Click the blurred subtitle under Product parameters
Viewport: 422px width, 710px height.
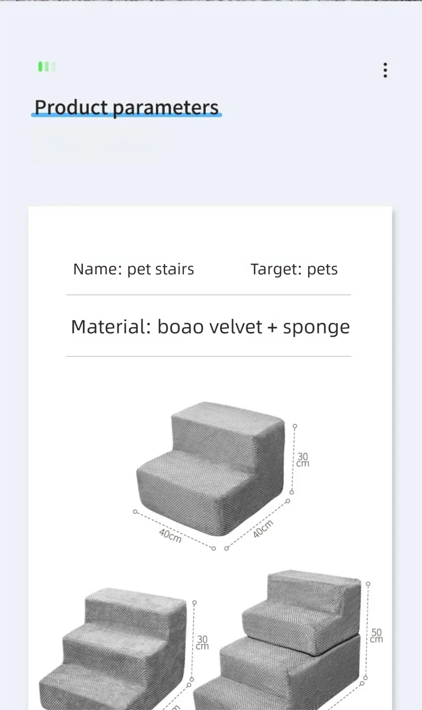[x=97, y=143]
